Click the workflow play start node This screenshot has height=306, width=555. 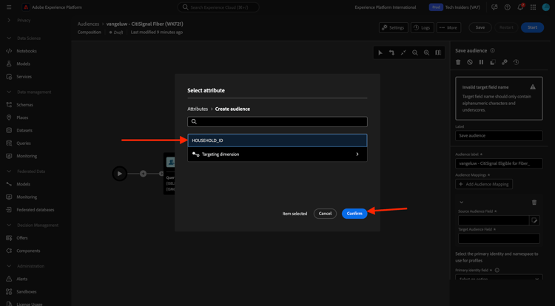click(x=120, y=174)
